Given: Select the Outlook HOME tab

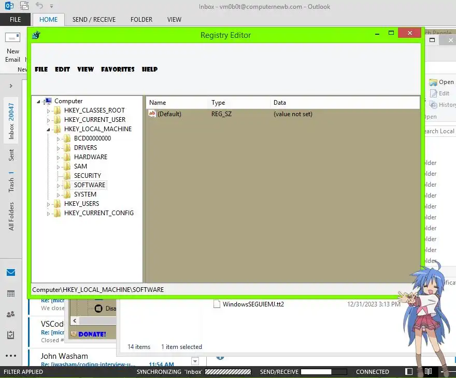Looking at the screenshot, I should [49, 20].
